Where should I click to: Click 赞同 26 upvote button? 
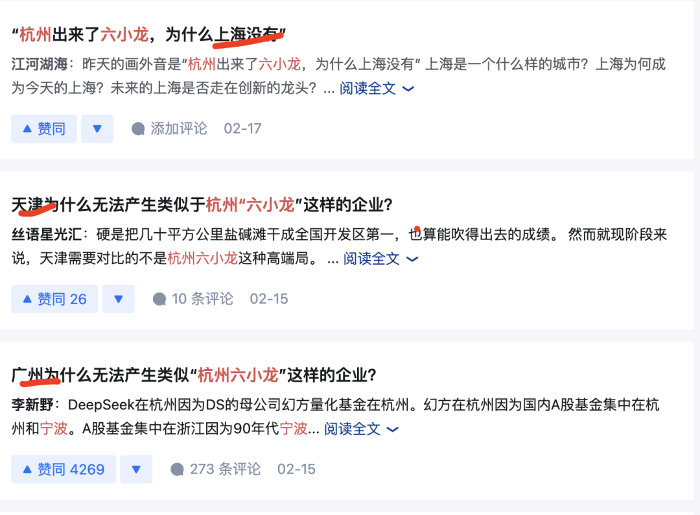click(54, 299)
